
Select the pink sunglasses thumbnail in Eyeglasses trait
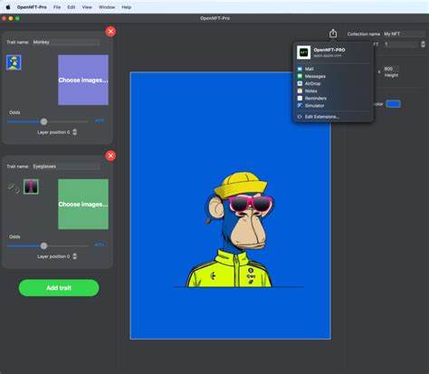point(31,187)
